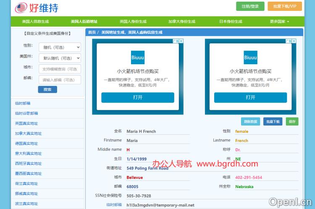Click the green 保存 save button

coord(292,121)
